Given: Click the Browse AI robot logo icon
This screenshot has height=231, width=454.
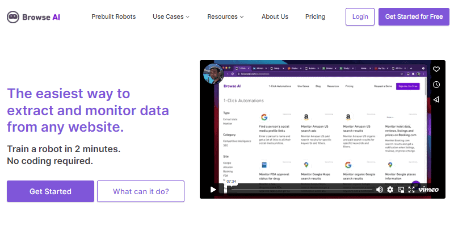Looking at the screenshot, I should 13,17.
